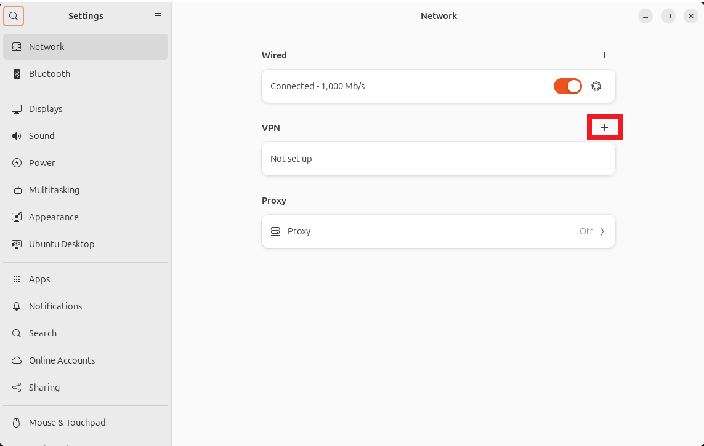704x446 pixels.
Task: Click the Connected - 1,000 Mb/s row
Action: click(x=400, y=86)
